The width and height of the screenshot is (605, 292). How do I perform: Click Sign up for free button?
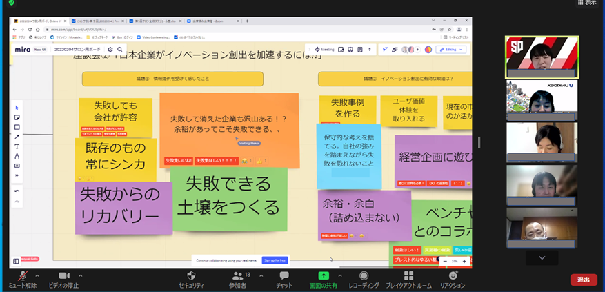(x=275, y=260)
